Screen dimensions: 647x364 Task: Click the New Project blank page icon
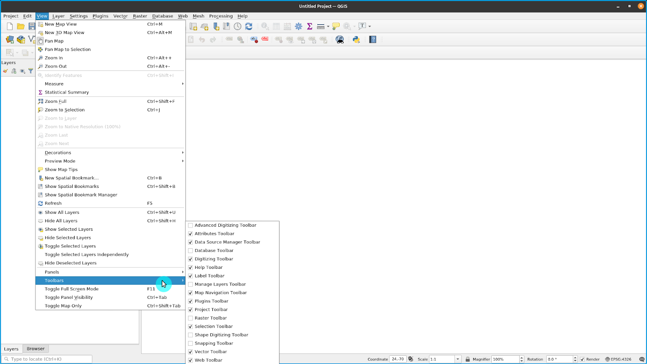[x=10, y=26]
